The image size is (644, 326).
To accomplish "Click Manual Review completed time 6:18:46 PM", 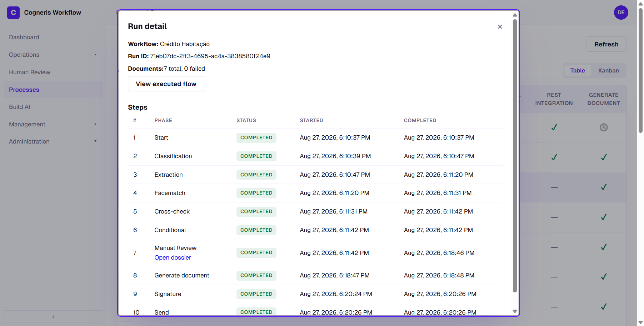I will 439,253.
